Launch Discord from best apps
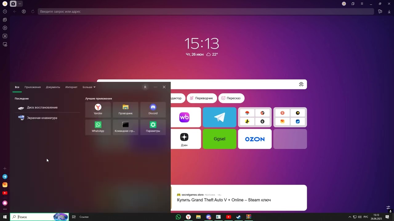Screen dimensions: 394x221 pos(153,110)
